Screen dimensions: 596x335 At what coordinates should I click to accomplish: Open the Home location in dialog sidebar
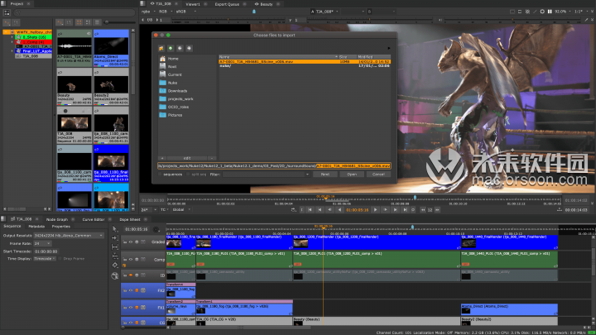click(x=173, y=59)
